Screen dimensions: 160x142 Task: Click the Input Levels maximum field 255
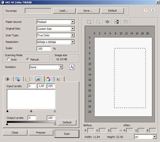tap(51, 86)
